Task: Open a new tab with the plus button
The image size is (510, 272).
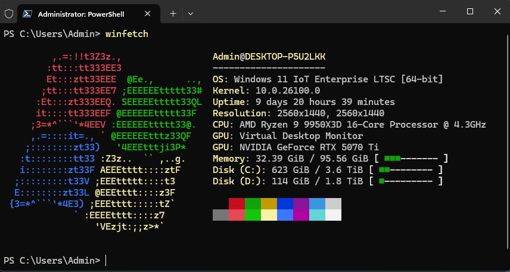Action: pyautogui.click(x=173, y=14)
